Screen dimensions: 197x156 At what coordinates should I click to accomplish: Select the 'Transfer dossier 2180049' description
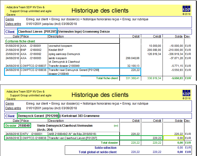(64, 66)
